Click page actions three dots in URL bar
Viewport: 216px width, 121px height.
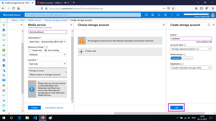[x=164, y=8]
